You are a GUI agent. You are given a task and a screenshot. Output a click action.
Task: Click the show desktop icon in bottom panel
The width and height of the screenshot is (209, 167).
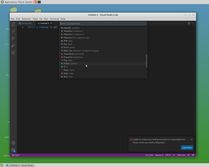2,165
